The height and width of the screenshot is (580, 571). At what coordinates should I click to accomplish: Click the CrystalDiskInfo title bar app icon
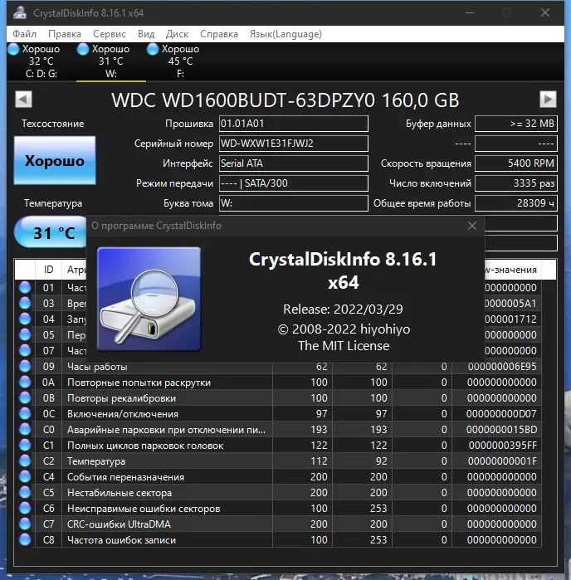pos(20,12)
